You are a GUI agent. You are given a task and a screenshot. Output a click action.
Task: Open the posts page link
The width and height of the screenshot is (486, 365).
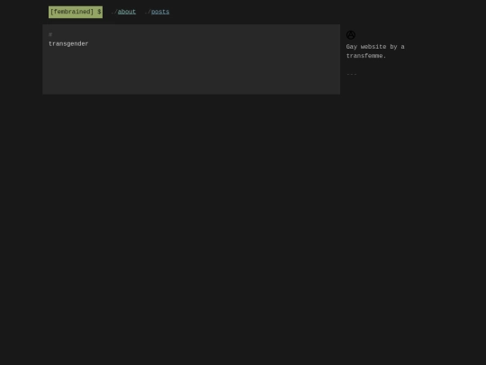coord(160,12)
